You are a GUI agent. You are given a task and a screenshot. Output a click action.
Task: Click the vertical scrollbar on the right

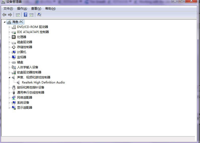click(x=198, y=76)
